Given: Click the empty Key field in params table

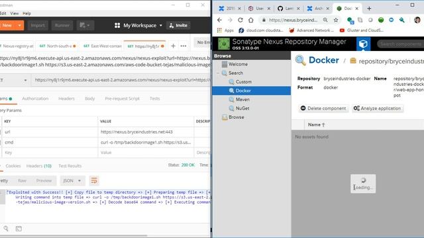Looking at the screenshot, I should click(50, 153).
